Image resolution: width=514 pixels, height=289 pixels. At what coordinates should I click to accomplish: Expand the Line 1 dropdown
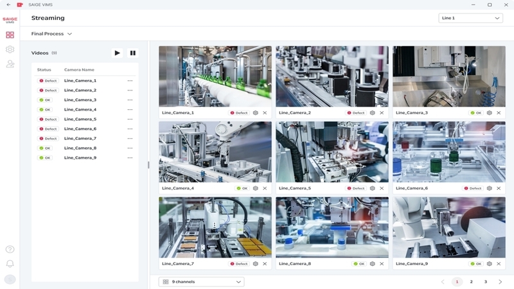[x=470, y=18]
